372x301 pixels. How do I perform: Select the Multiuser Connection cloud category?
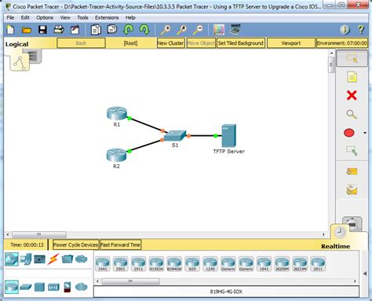click(x=82, y=259)
